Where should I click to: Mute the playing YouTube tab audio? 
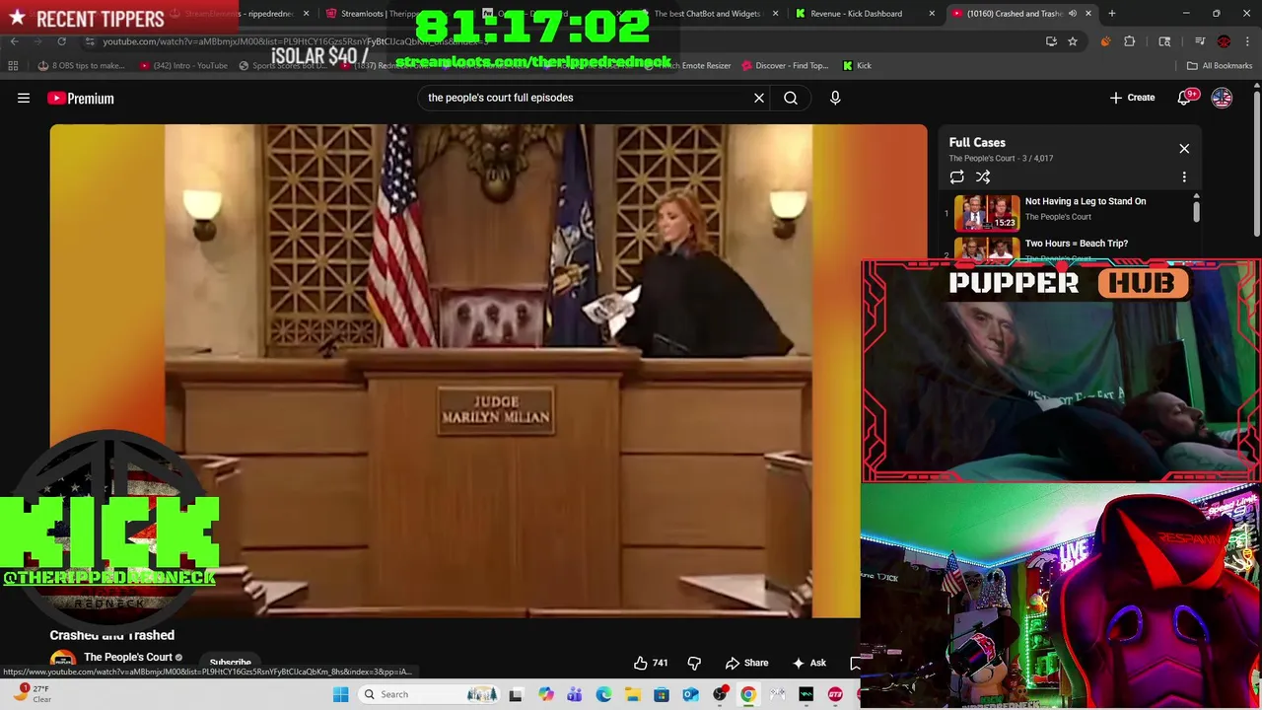point(1073,14)
